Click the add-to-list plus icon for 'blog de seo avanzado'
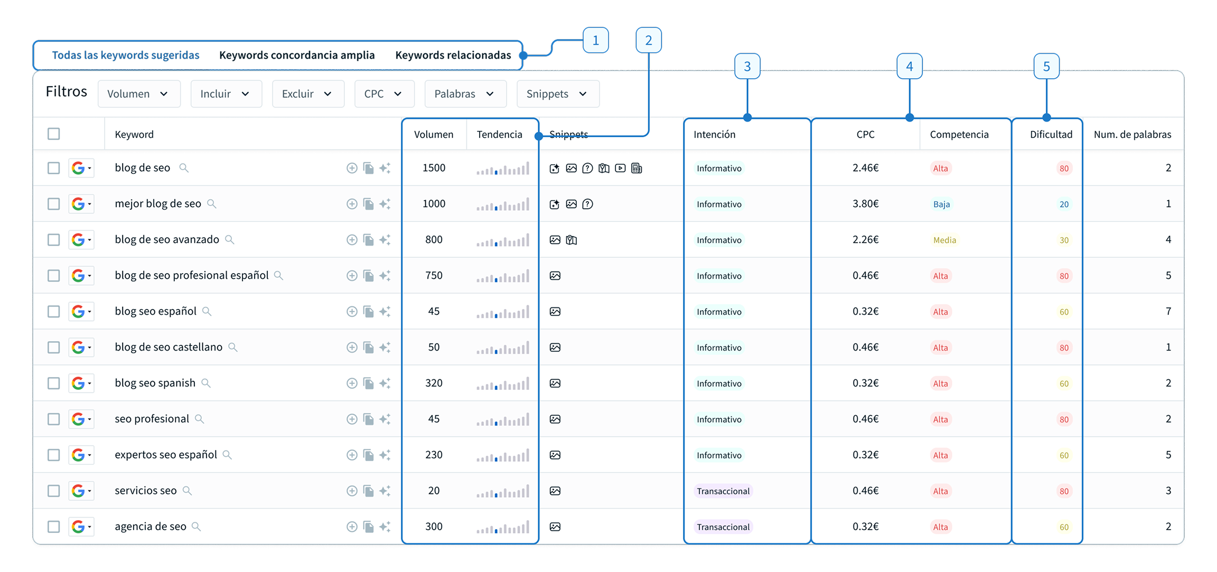The width and height of the screenshot is (1217, 572). (x=352, y=239)
